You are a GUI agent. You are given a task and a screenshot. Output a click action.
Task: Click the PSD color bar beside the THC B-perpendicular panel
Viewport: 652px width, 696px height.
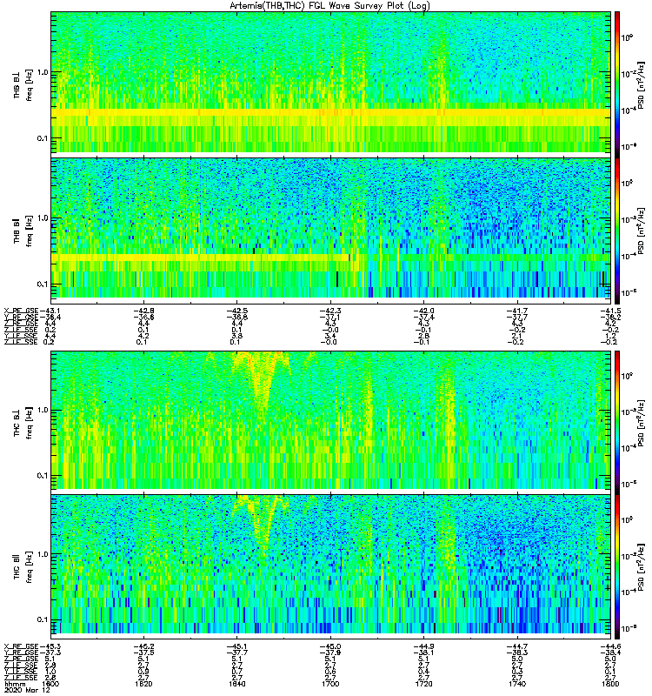(x=617, y=422)
